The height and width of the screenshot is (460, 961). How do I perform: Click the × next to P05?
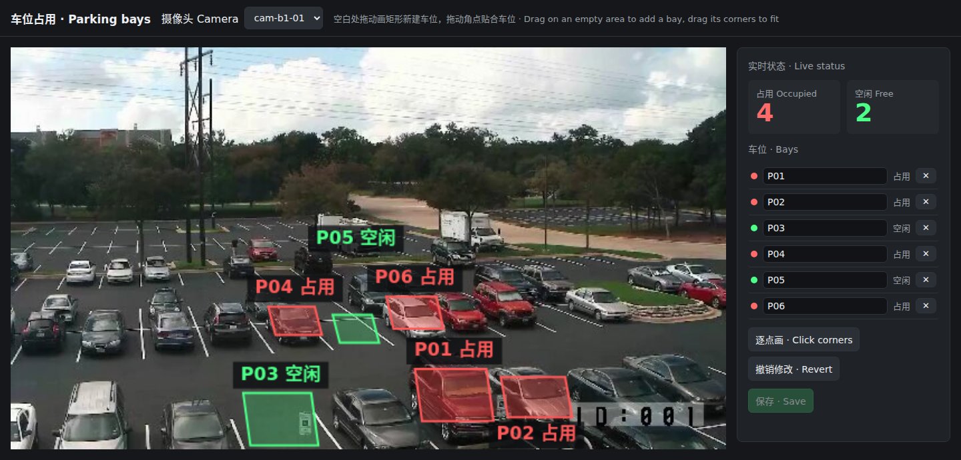[926, 280]
